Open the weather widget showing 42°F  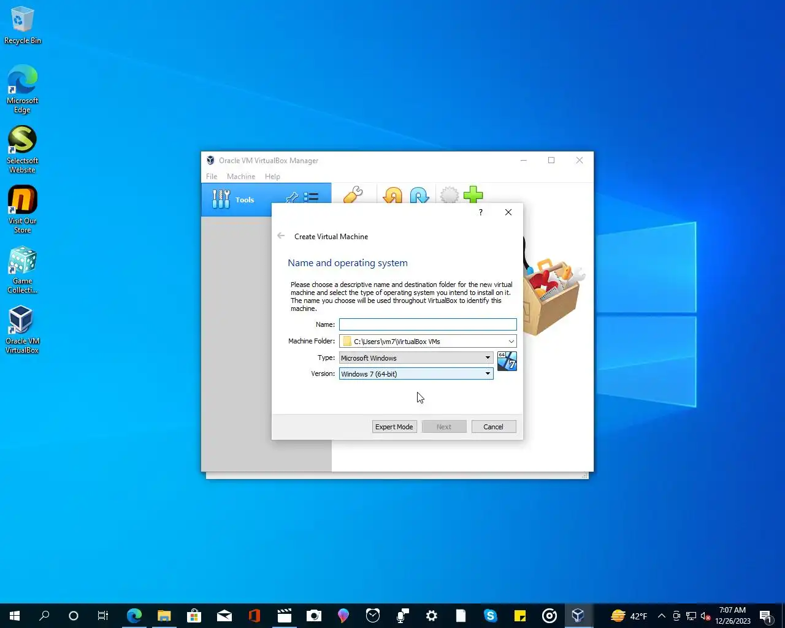pos(629,616)
